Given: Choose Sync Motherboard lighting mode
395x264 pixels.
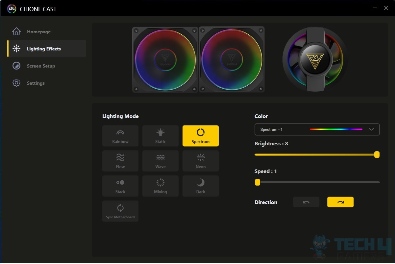Looking at the screenshot, I should [x=120, y=211].
